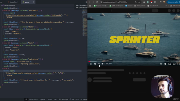
Task: Open the YouTube player settings gear
Action: click(165, 64)
